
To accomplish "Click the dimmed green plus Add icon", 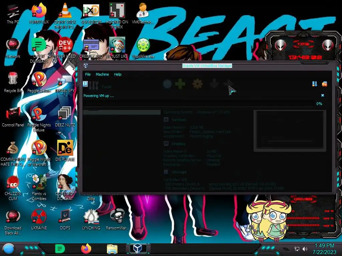I will tap(180, 84).
